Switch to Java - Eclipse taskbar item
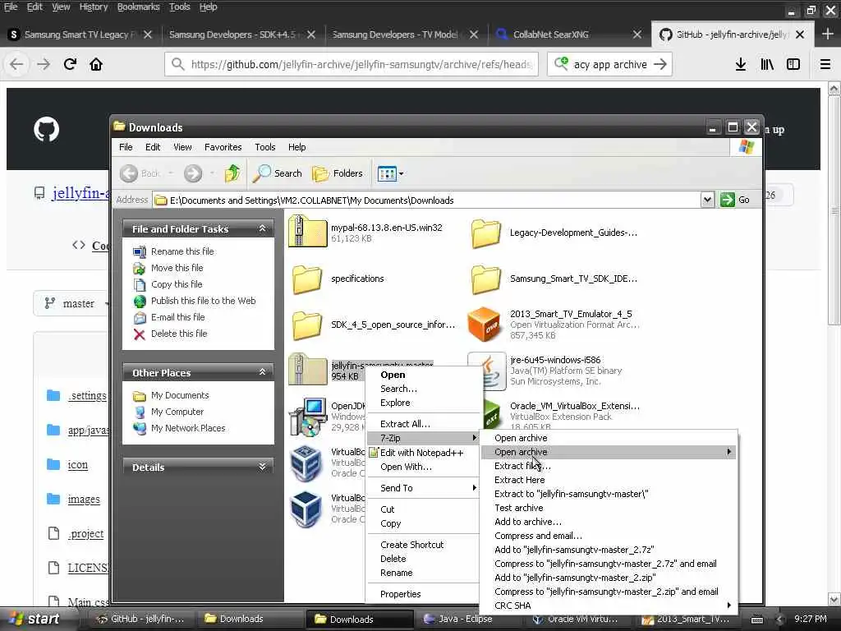The image size is (841, 631). [x=465, y=619]
